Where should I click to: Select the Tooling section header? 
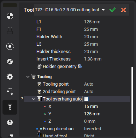[x=45, y=77]
